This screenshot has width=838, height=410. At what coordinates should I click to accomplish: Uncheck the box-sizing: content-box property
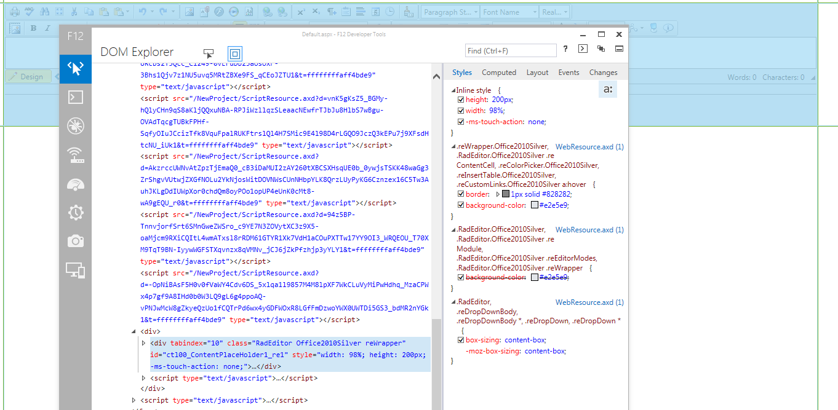click(x=461, y=340)
